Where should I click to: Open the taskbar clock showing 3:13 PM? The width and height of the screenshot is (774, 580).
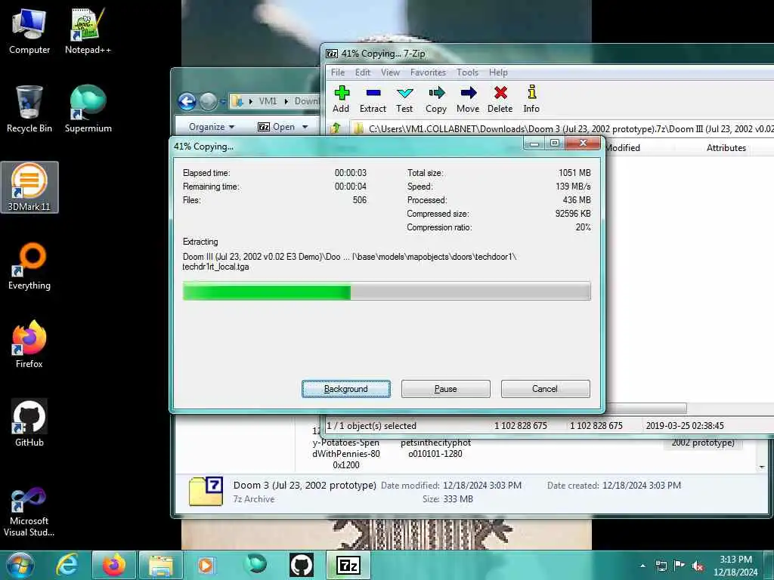point(735,566)
